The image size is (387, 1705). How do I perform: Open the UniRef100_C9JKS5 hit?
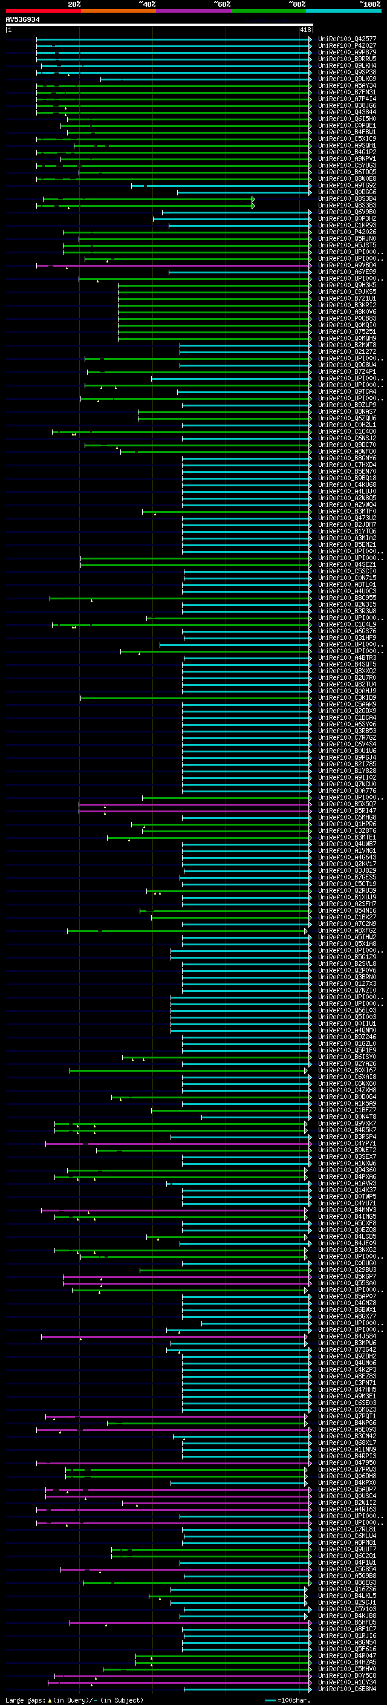[x=347, y=292]
